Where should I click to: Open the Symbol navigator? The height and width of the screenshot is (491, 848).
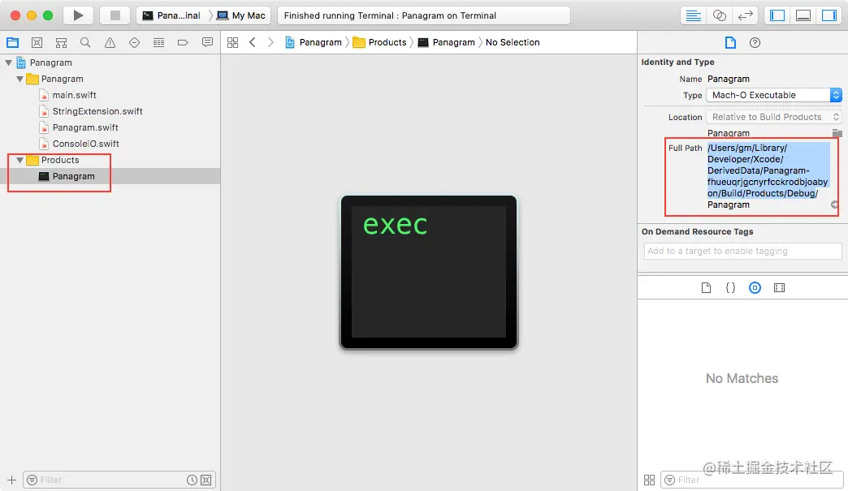pyautogui.click(x=61, y=43)
